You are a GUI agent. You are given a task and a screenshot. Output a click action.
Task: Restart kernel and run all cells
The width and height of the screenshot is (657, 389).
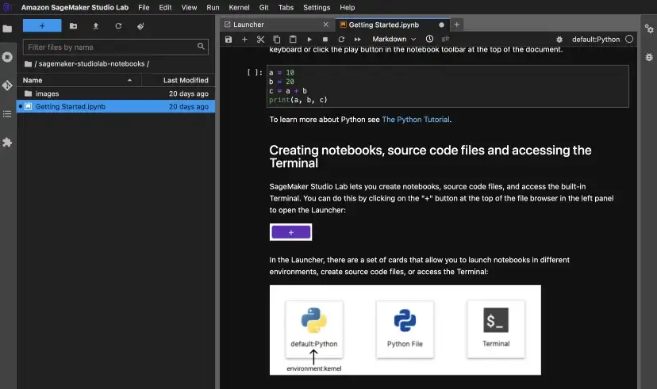coord(357,40)
